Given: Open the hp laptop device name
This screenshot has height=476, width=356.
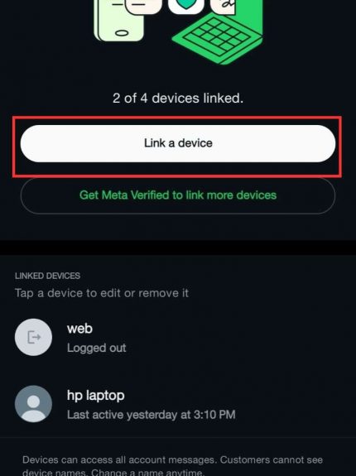Looking at the screenshot, I should 95,395.
